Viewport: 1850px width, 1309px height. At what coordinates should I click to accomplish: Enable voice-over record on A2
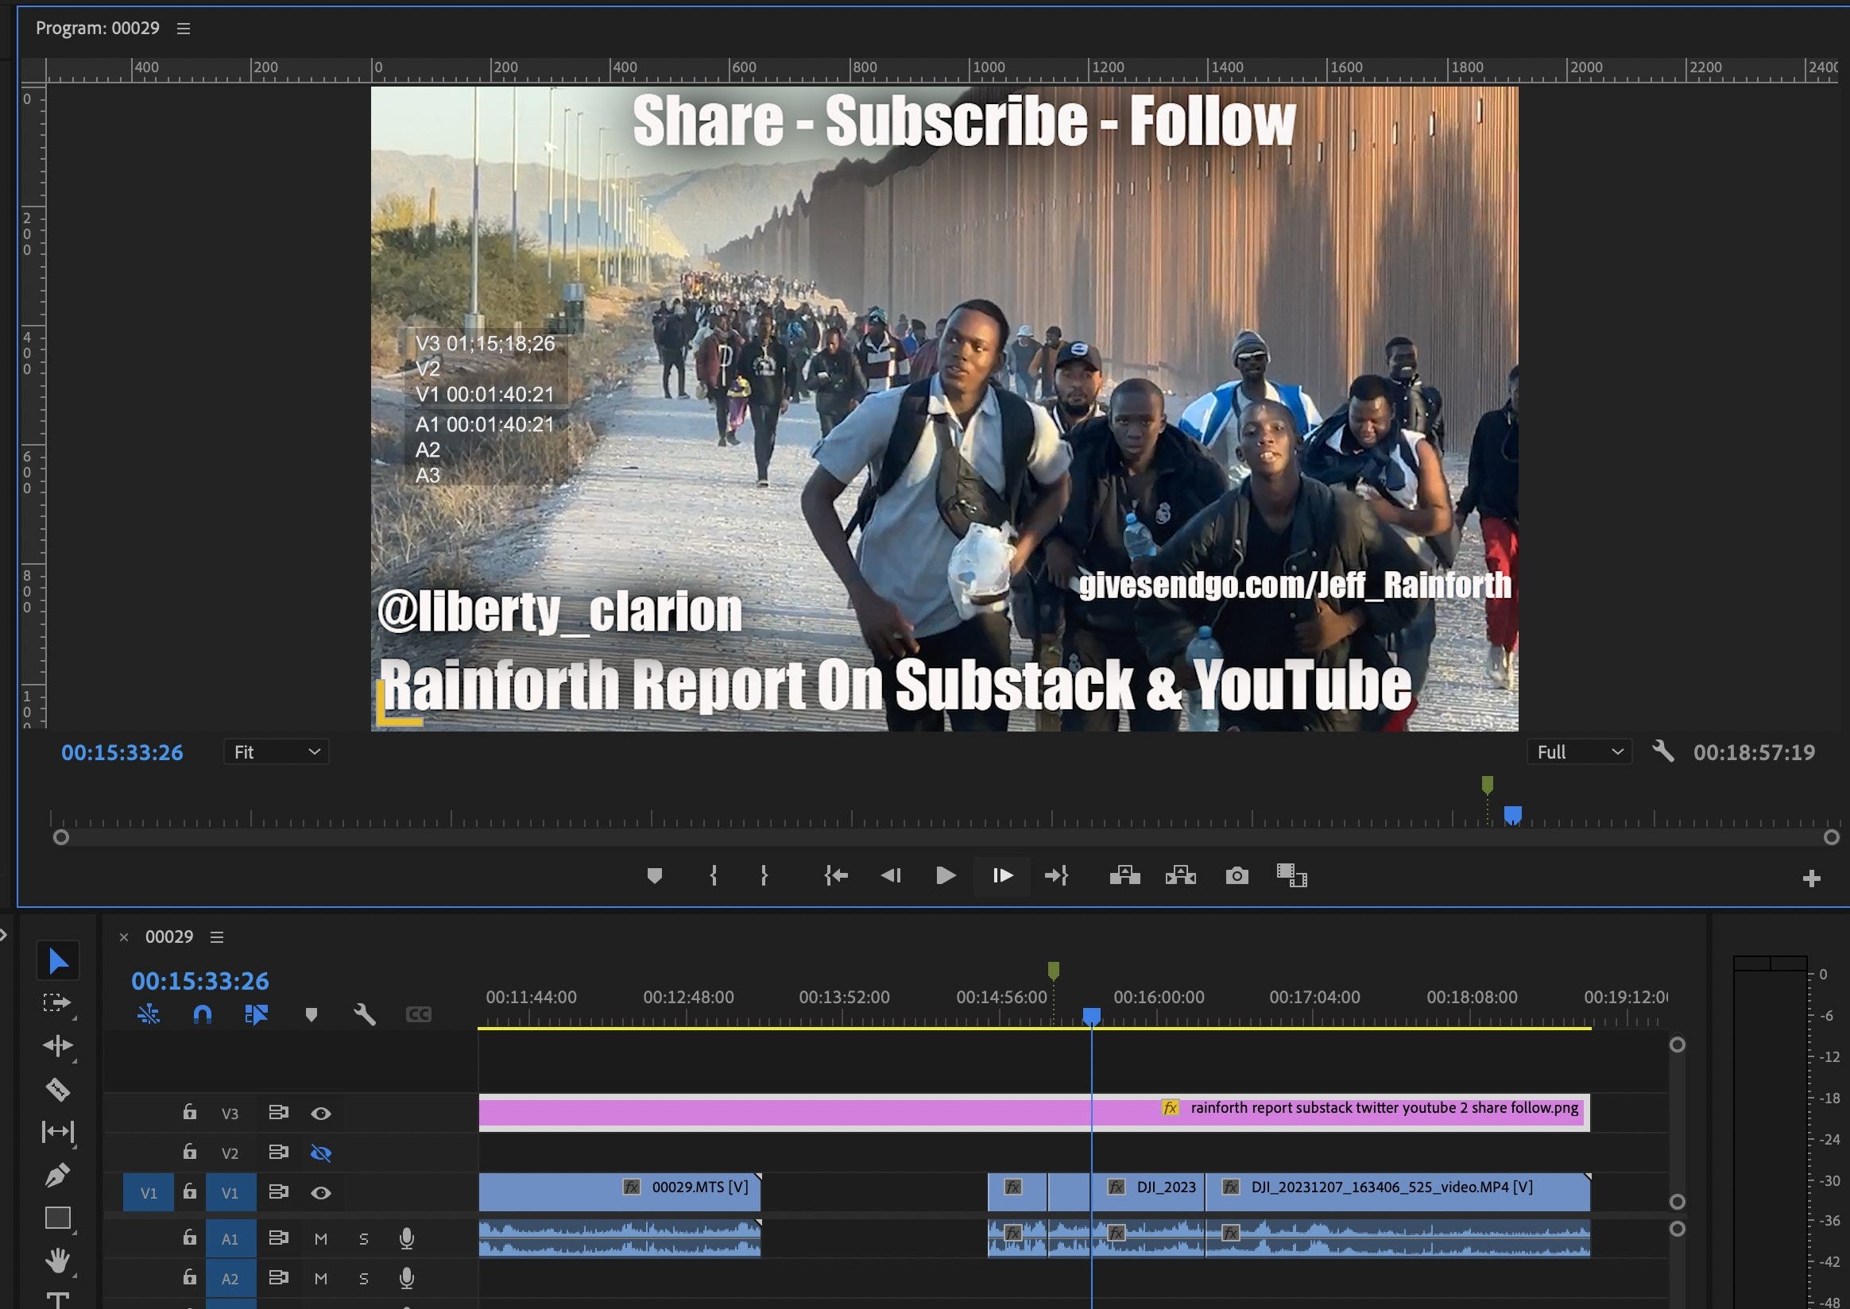tap(407, 1277)
